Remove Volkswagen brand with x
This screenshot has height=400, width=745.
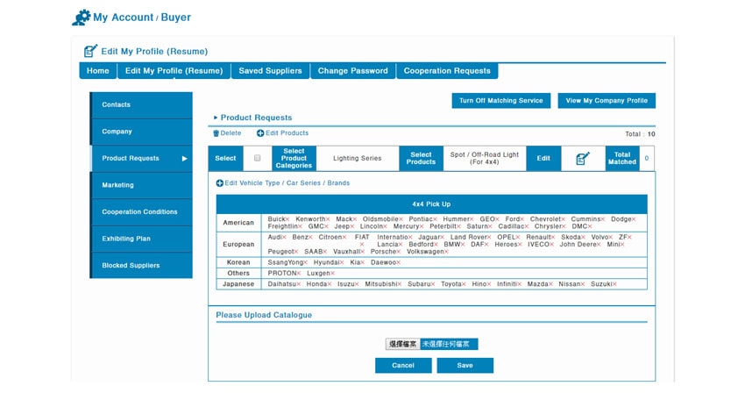click(446, 252)
